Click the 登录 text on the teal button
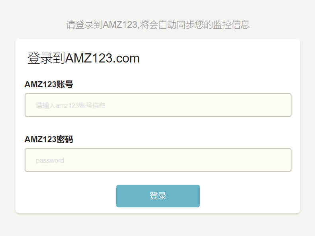 pos(158,196)
